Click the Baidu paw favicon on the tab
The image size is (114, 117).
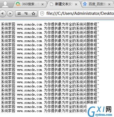tap(85, 4)
